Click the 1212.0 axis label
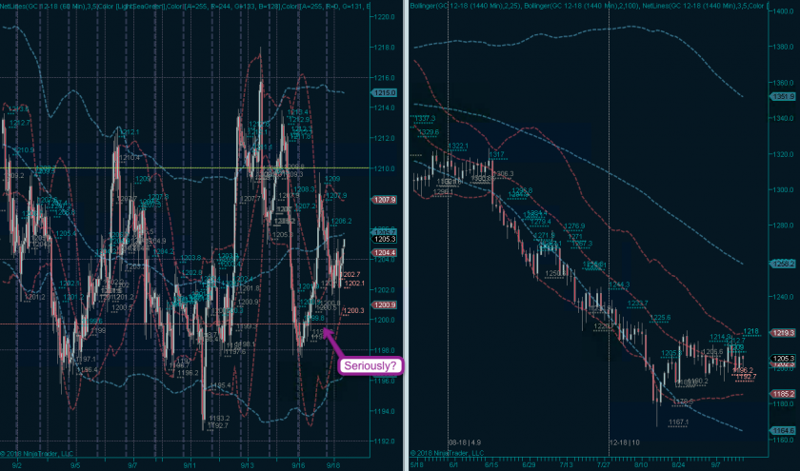The width and height of the screenshot is (800, 471). (385, 138)
